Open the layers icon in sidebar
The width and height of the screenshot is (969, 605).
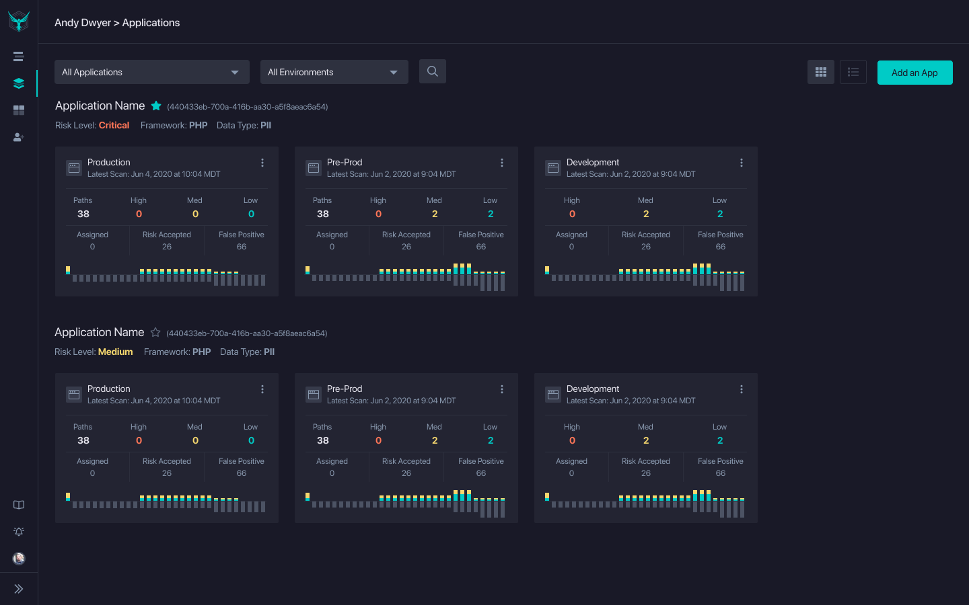(19, 83)
